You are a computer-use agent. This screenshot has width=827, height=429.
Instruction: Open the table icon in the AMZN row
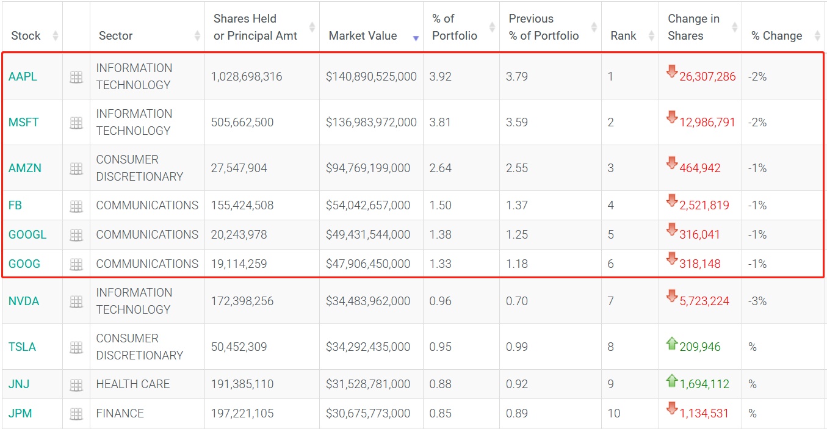[76, 168]
